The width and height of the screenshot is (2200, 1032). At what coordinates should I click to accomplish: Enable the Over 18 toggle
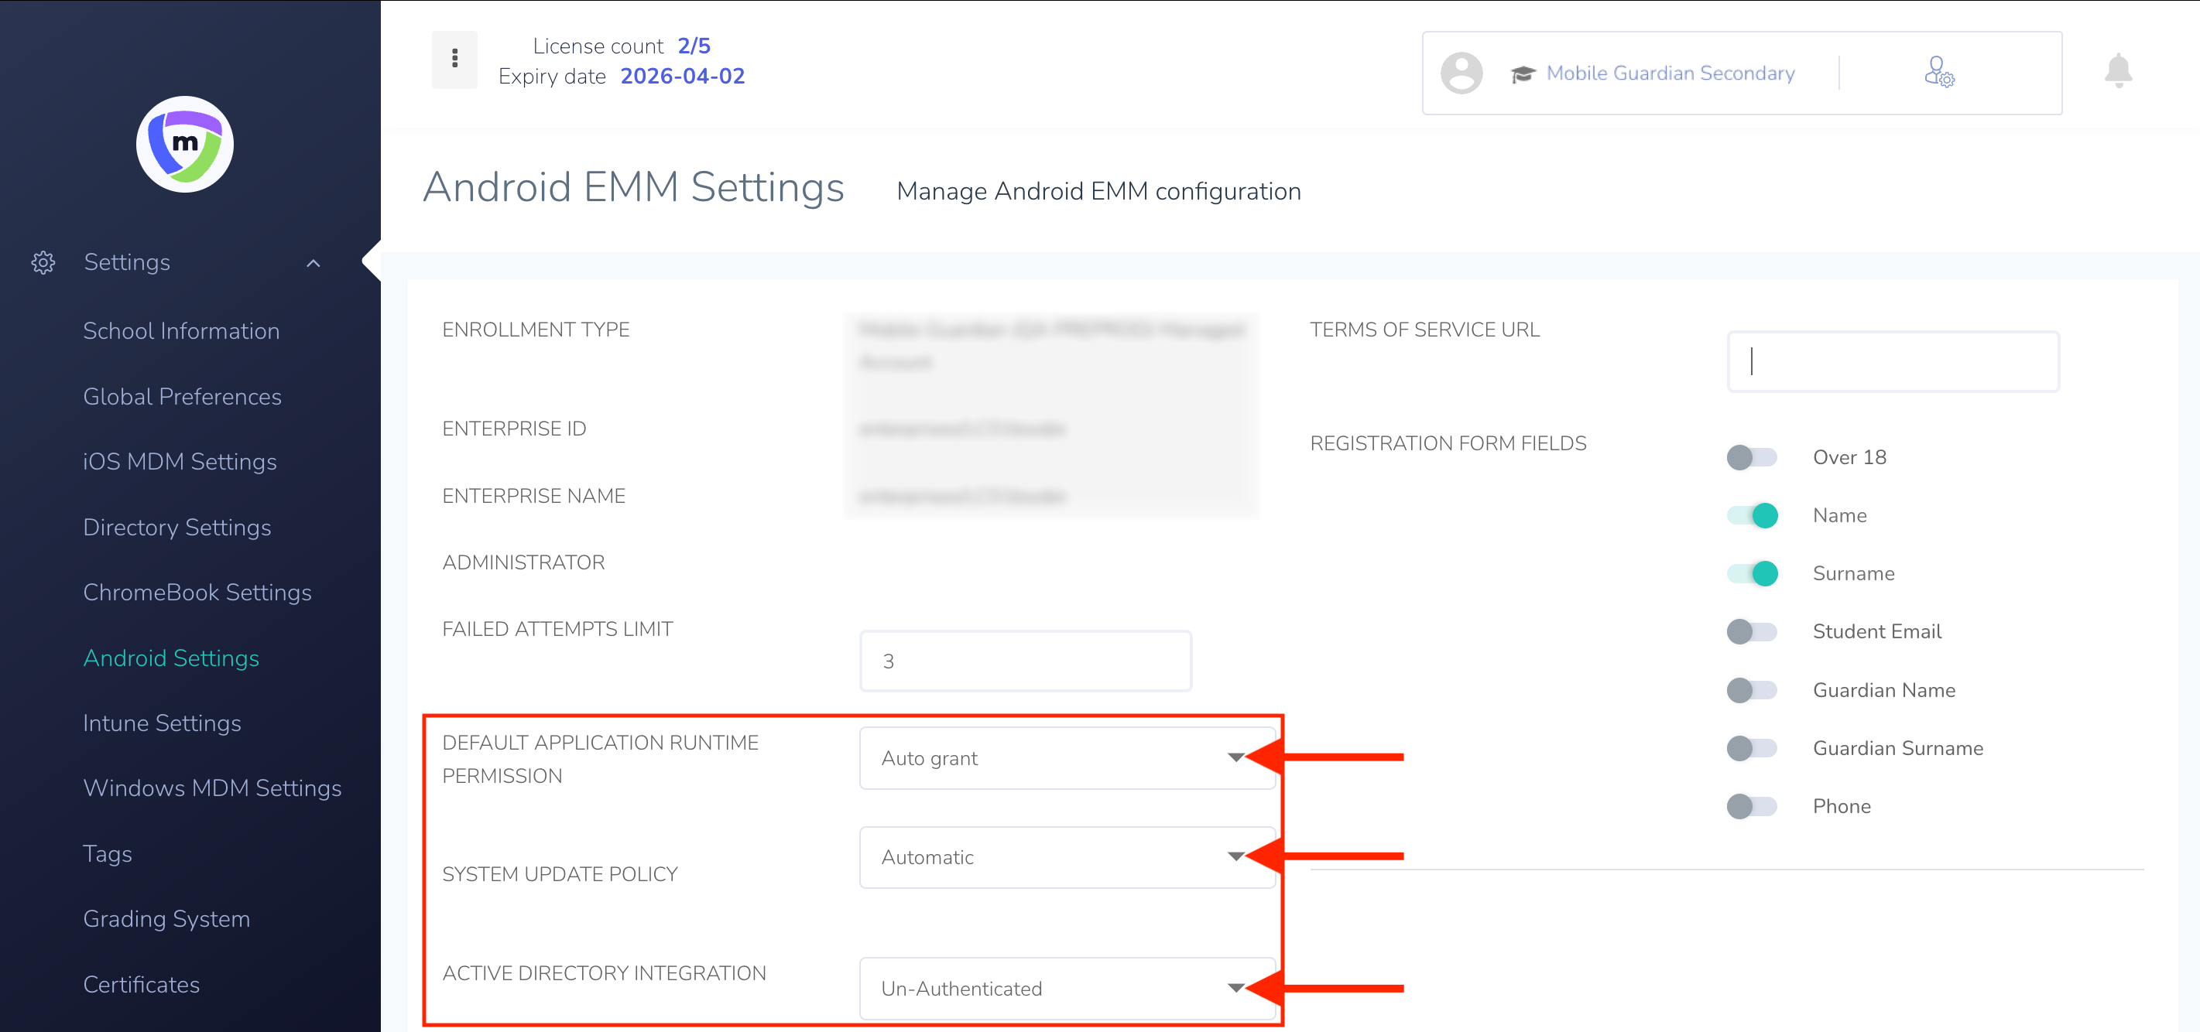[1752, 457]
